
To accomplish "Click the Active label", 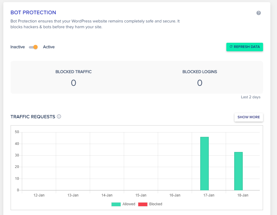I will 49,47.
